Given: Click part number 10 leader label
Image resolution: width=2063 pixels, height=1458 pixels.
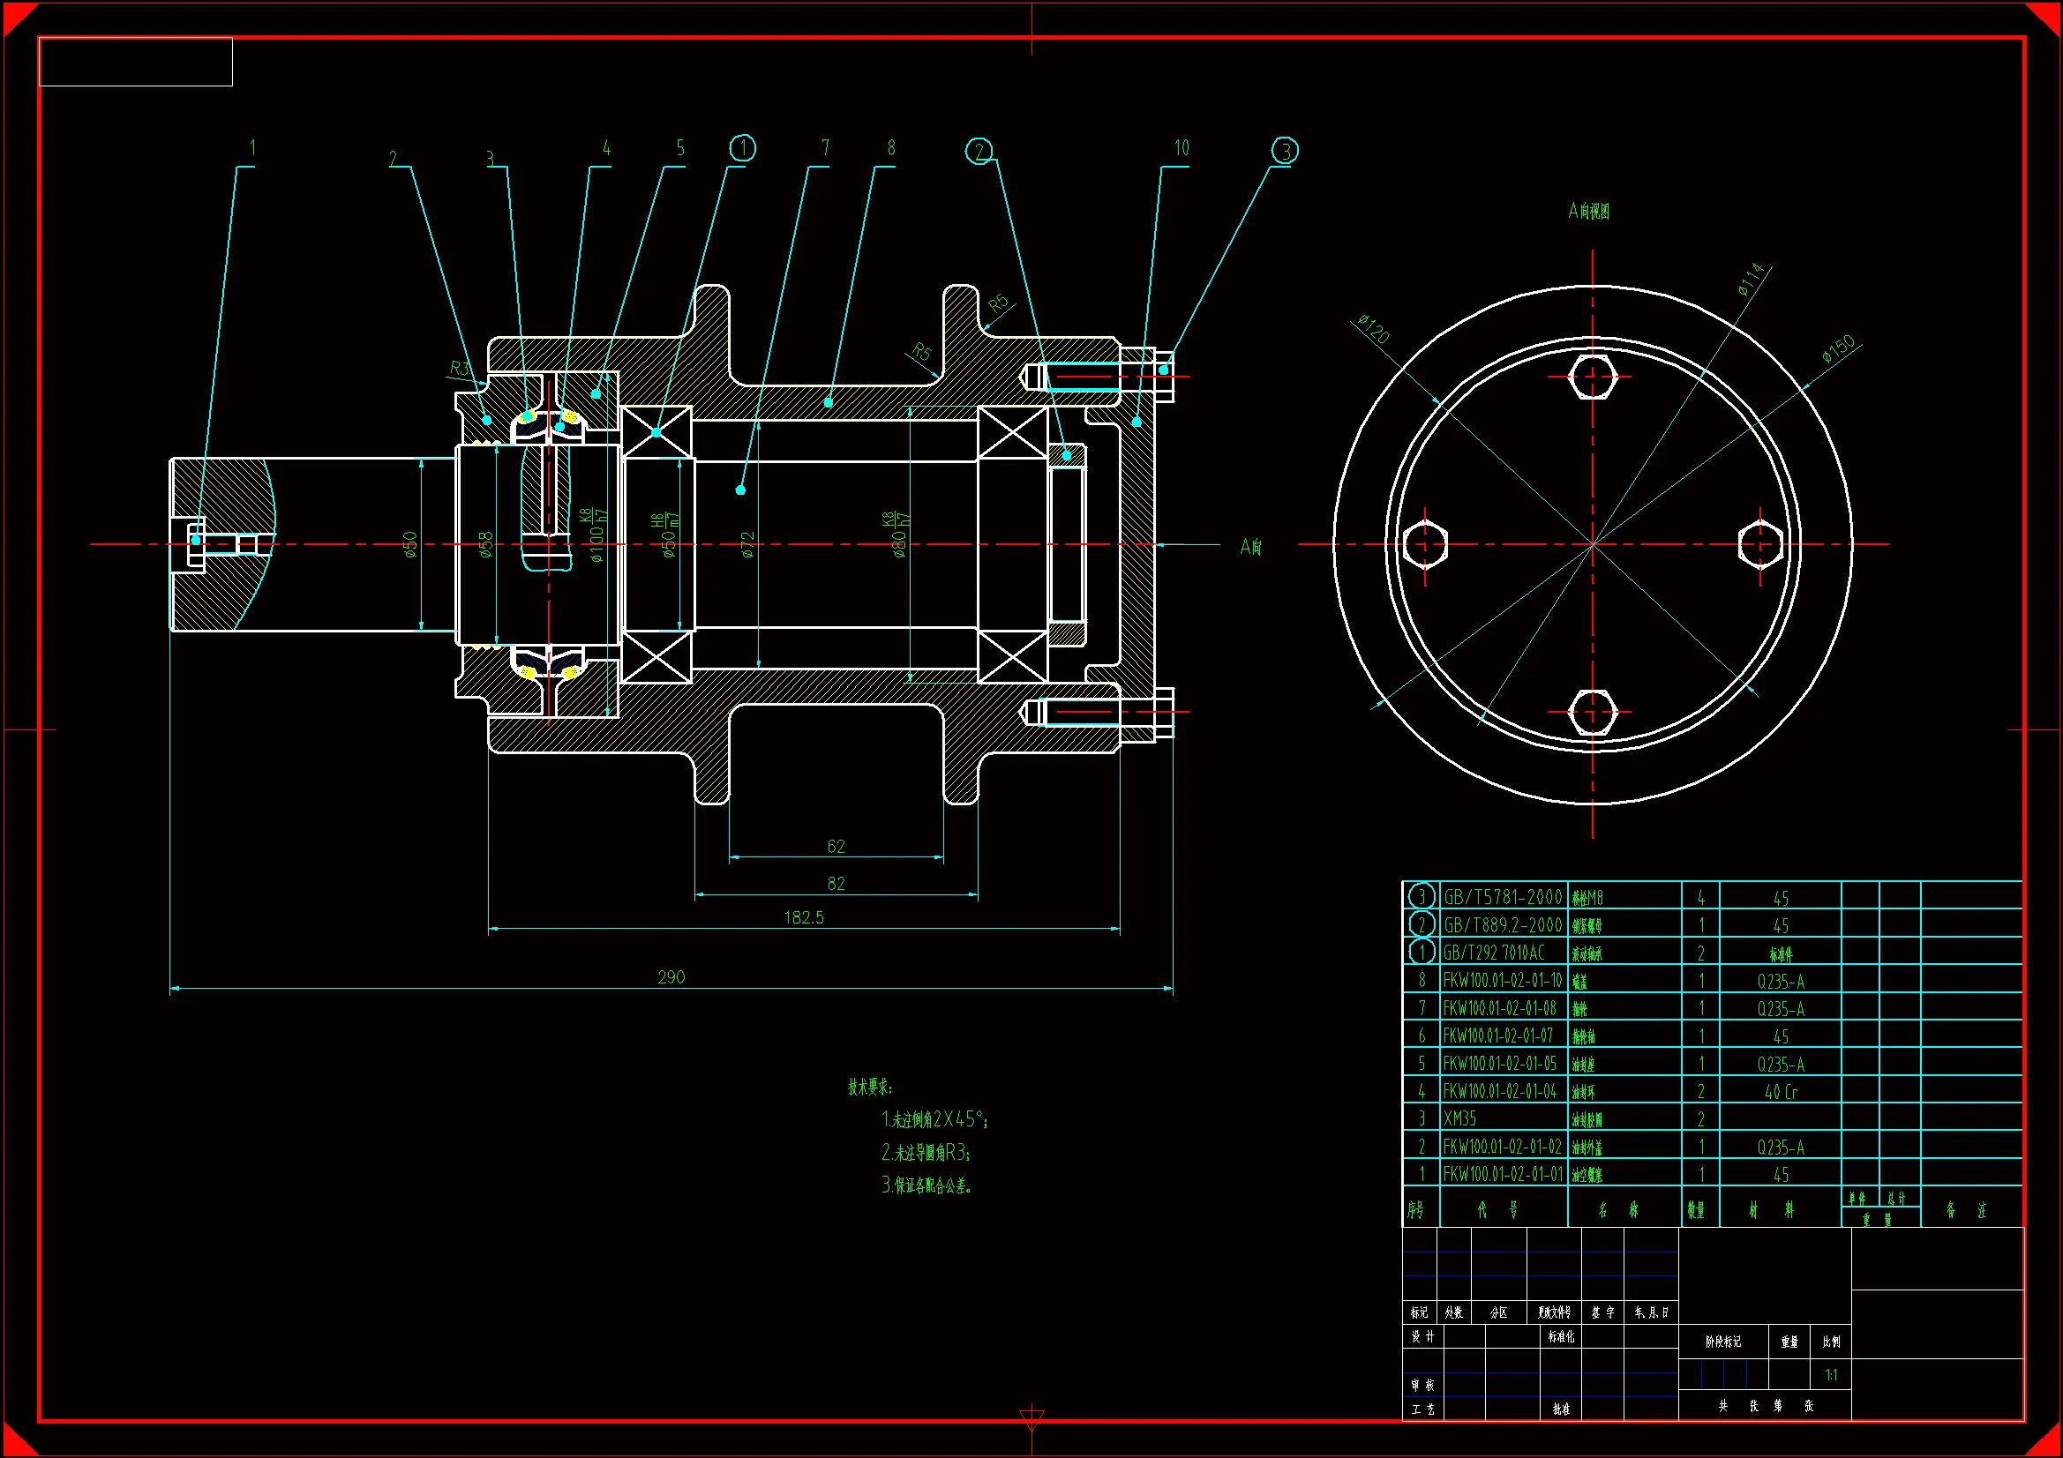Looking at the screenshot, I should [1181, 148].
